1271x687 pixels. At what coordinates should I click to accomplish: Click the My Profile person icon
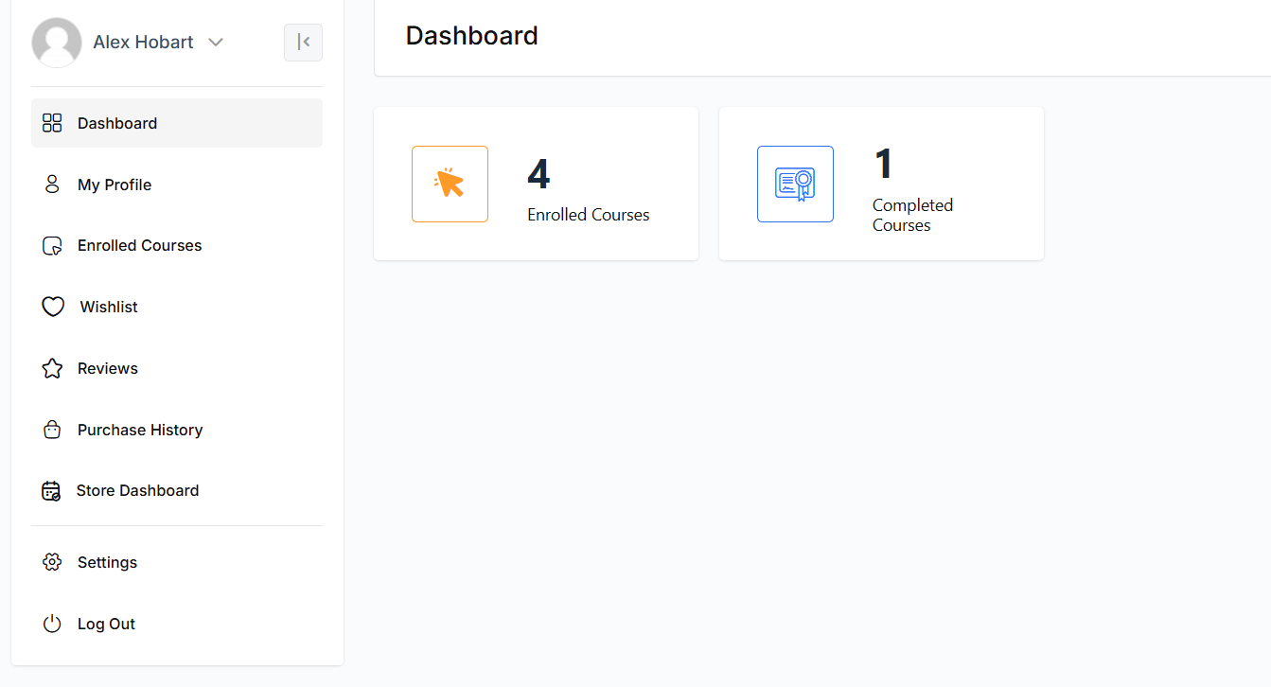[x=51, y=184]
